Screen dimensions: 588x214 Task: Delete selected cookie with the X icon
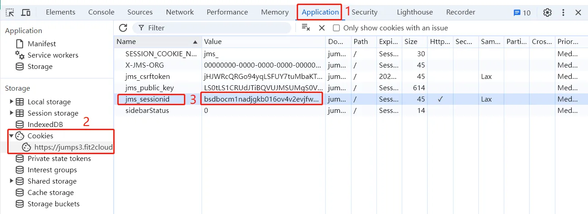pyautogui.click(x=322, y=28)
